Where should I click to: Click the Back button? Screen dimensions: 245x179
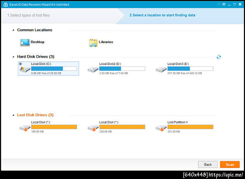click(208, 164)
